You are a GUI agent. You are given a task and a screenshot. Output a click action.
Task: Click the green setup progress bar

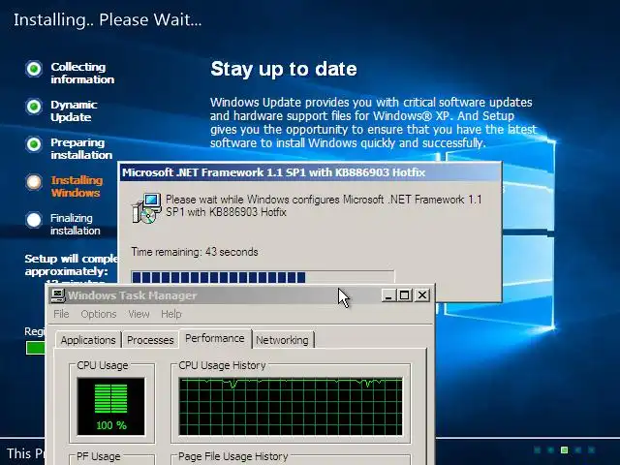[x=36, y=348]
